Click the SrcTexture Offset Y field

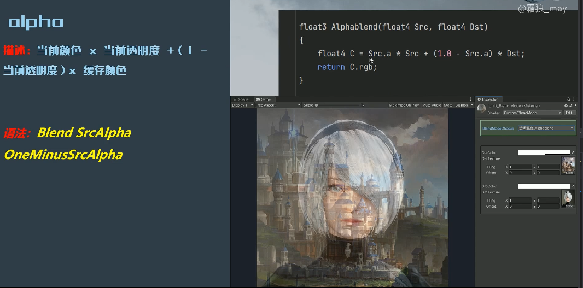(x=548, y=206)
